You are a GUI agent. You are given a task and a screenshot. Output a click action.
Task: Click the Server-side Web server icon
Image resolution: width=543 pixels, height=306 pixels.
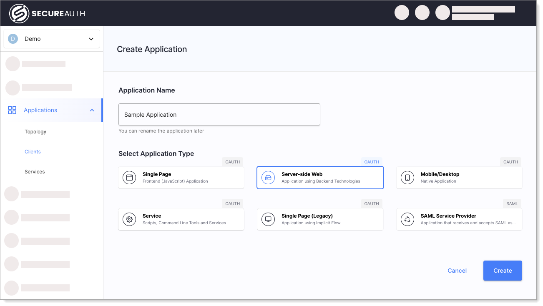pyautogui.click(x=268, y=178)
